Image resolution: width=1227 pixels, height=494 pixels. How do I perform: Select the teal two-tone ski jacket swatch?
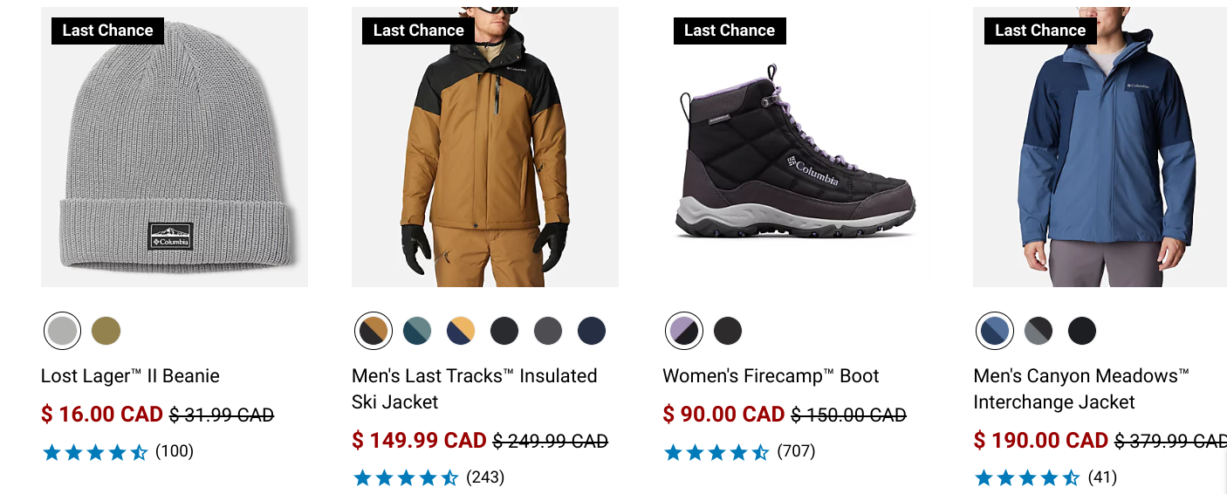tap(417, 331)
